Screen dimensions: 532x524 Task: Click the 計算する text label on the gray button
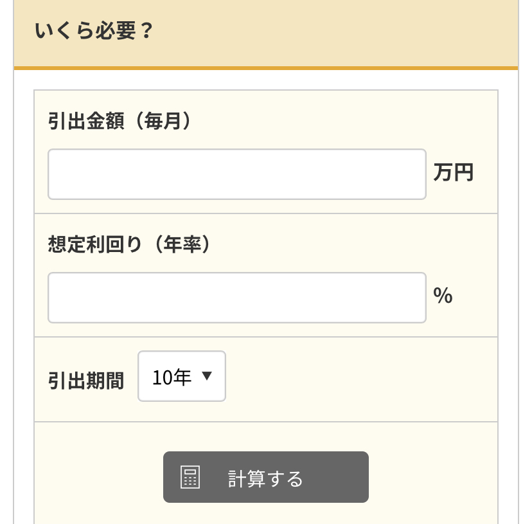265,478
